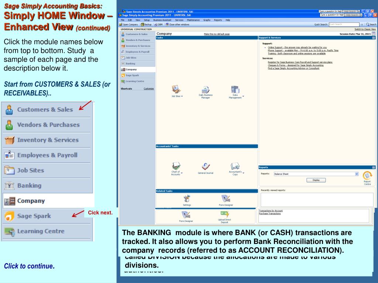
Task: Expand the Data Management dropdown arrow
Action: (243, 96)
